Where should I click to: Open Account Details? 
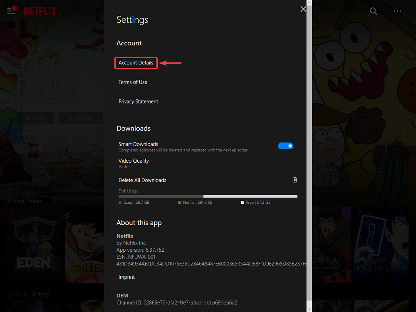136,63
